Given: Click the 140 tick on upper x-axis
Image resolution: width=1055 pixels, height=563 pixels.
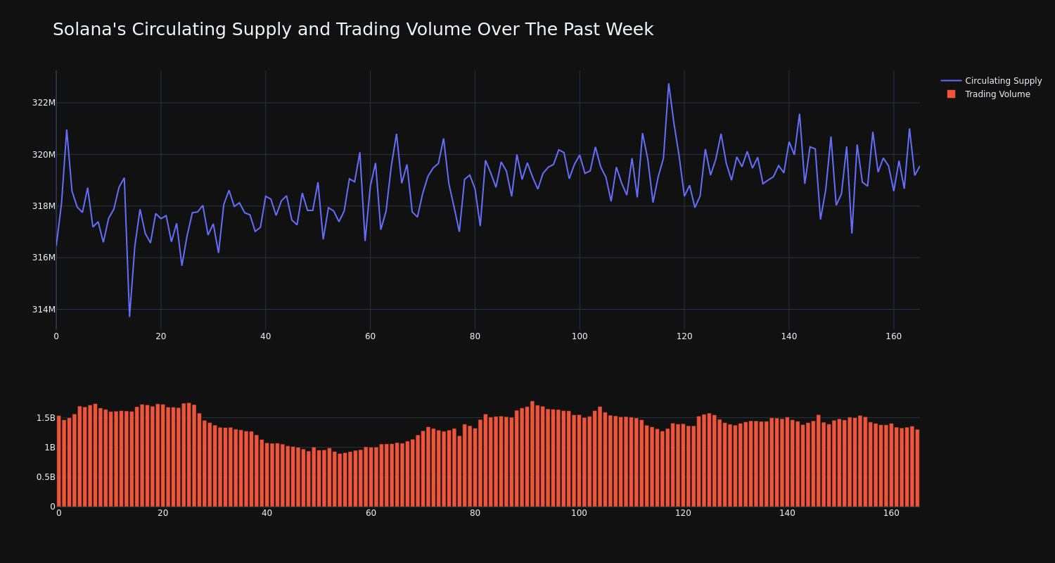Looking at the screenshot, I should coord(789,336).
